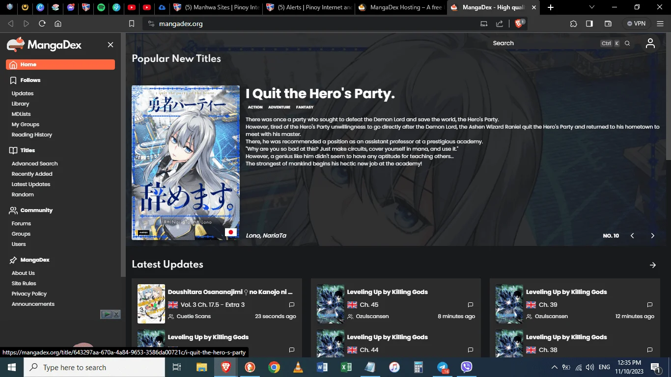Open Updates under Follows

[23, 93]
